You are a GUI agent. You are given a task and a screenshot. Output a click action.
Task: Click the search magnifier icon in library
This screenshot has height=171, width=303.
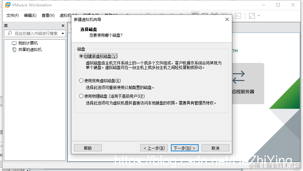pos(10,33)
